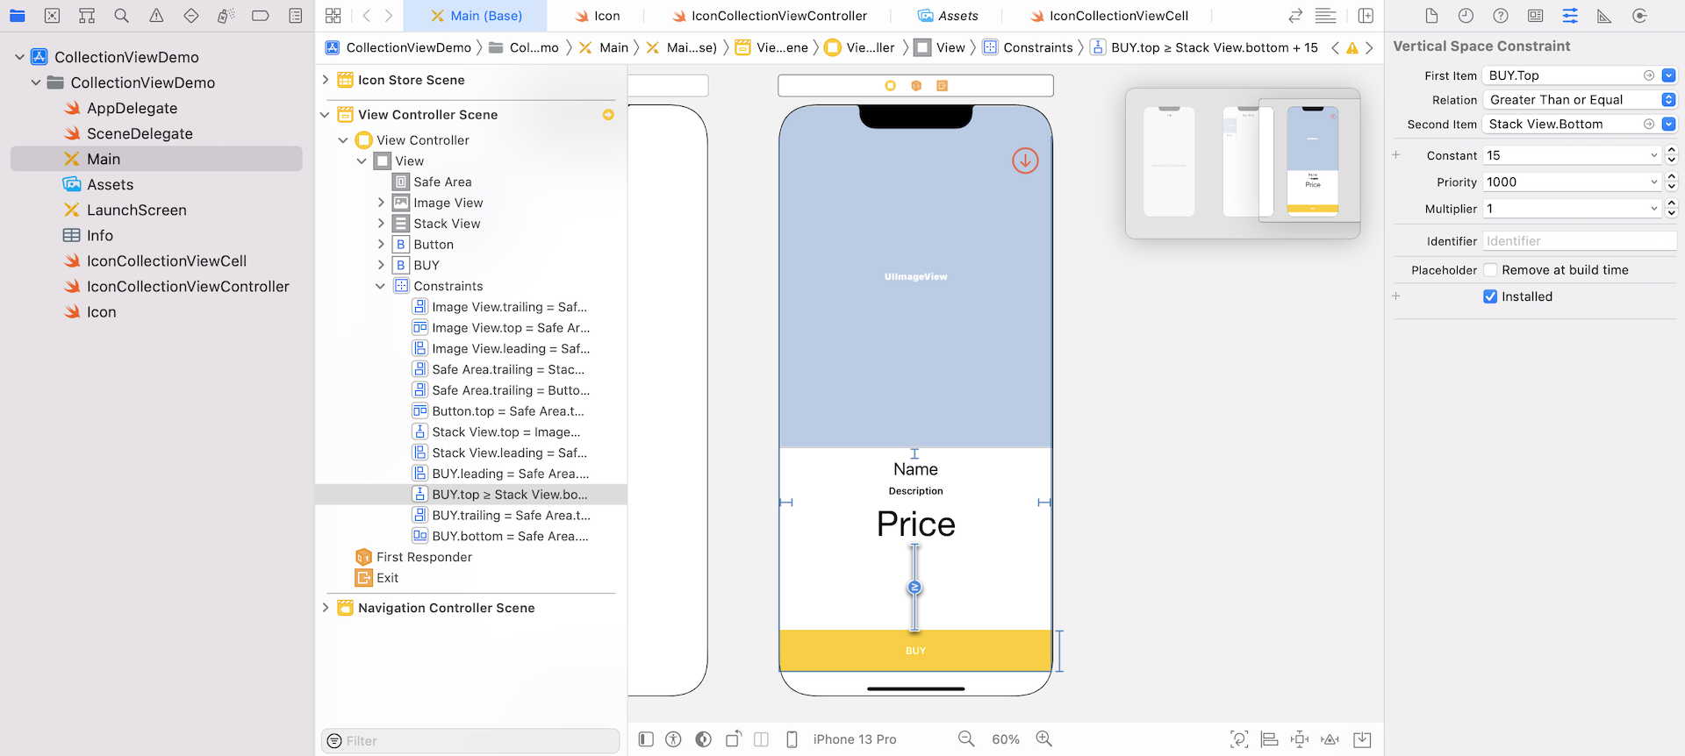Expand the Icon Store Scene
The image size is (1685, 756).
pos(326,80)
